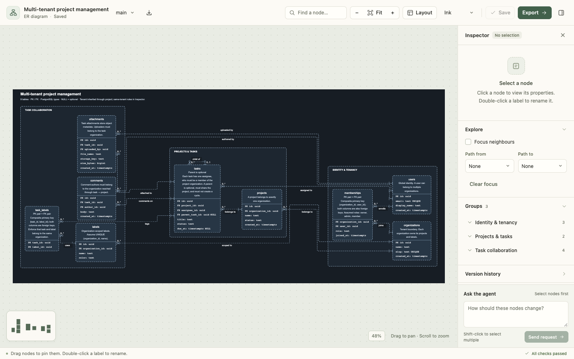Collapse the Groups section
The width and height of the screenshot is (574, 359).
(x=564, y=206)
